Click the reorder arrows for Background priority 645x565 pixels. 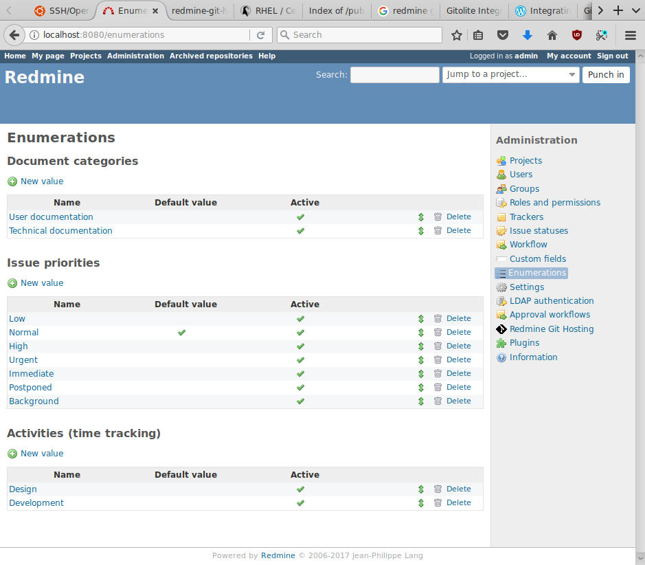click(x=421, y=401)
